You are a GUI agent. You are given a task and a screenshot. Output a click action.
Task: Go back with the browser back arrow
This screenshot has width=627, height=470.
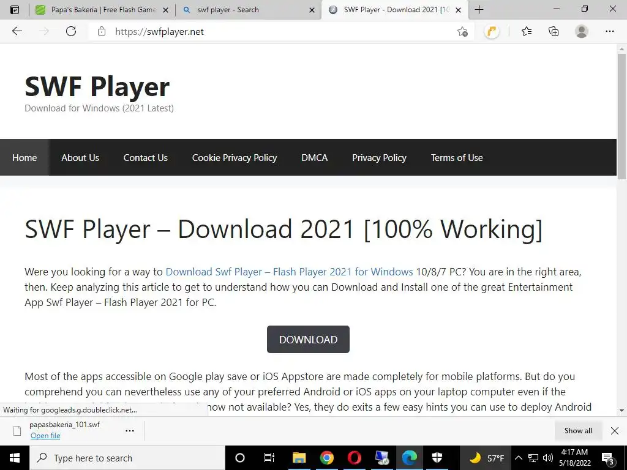tap(17, 31)
